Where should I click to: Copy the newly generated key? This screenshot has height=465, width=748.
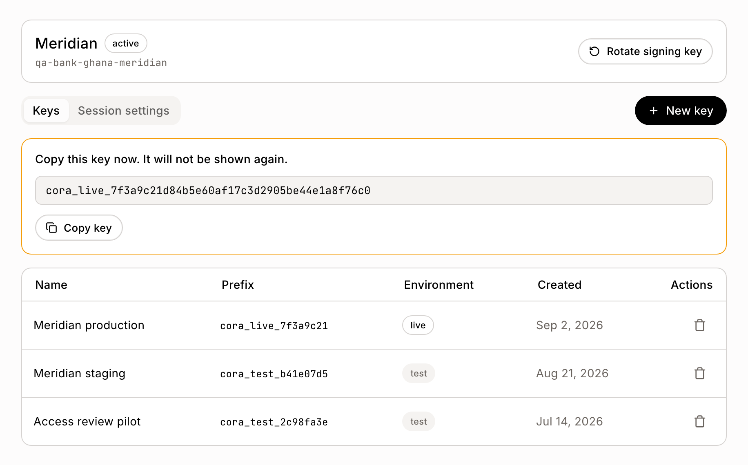click(x=79, y=228)
